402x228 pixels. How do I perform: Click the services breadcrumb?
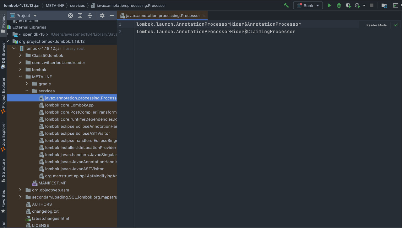click(x=77, y=5)
